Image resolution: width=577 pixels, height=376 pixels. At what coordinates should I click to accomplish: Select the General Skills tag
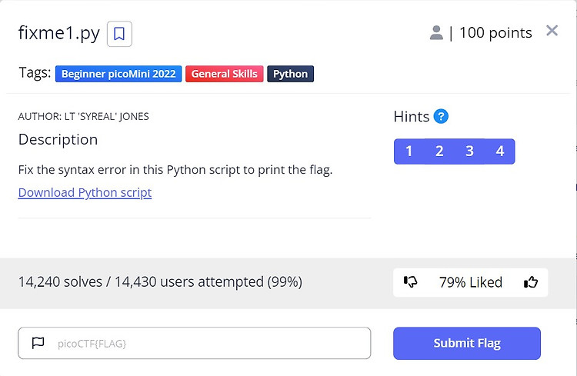pyautogui.click(x=224, y=74)
